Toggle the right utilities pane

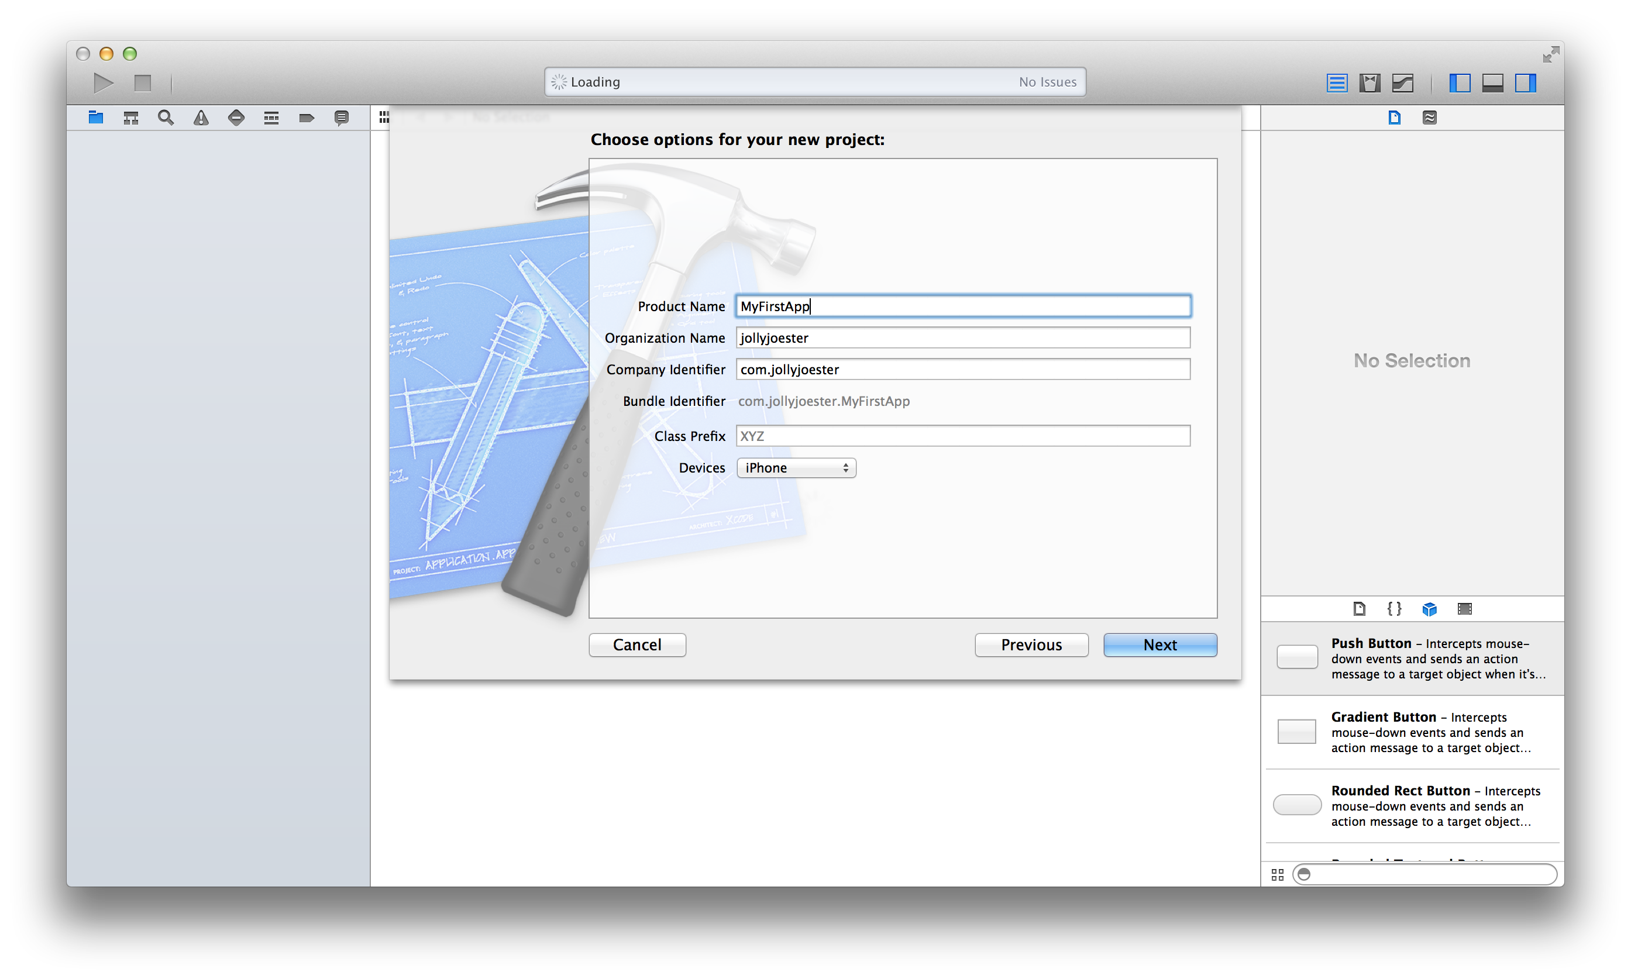(x=1526, y=83)
